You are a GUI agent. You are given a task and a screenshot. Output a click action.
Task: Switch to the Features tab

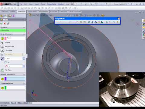point(4,12)
